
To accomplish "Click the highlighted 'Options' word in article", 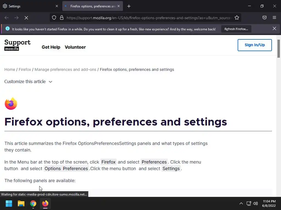I will point(52,168).
